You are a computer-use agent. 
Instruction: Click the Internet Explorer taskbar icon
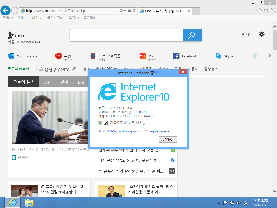(x=12, y=203)
